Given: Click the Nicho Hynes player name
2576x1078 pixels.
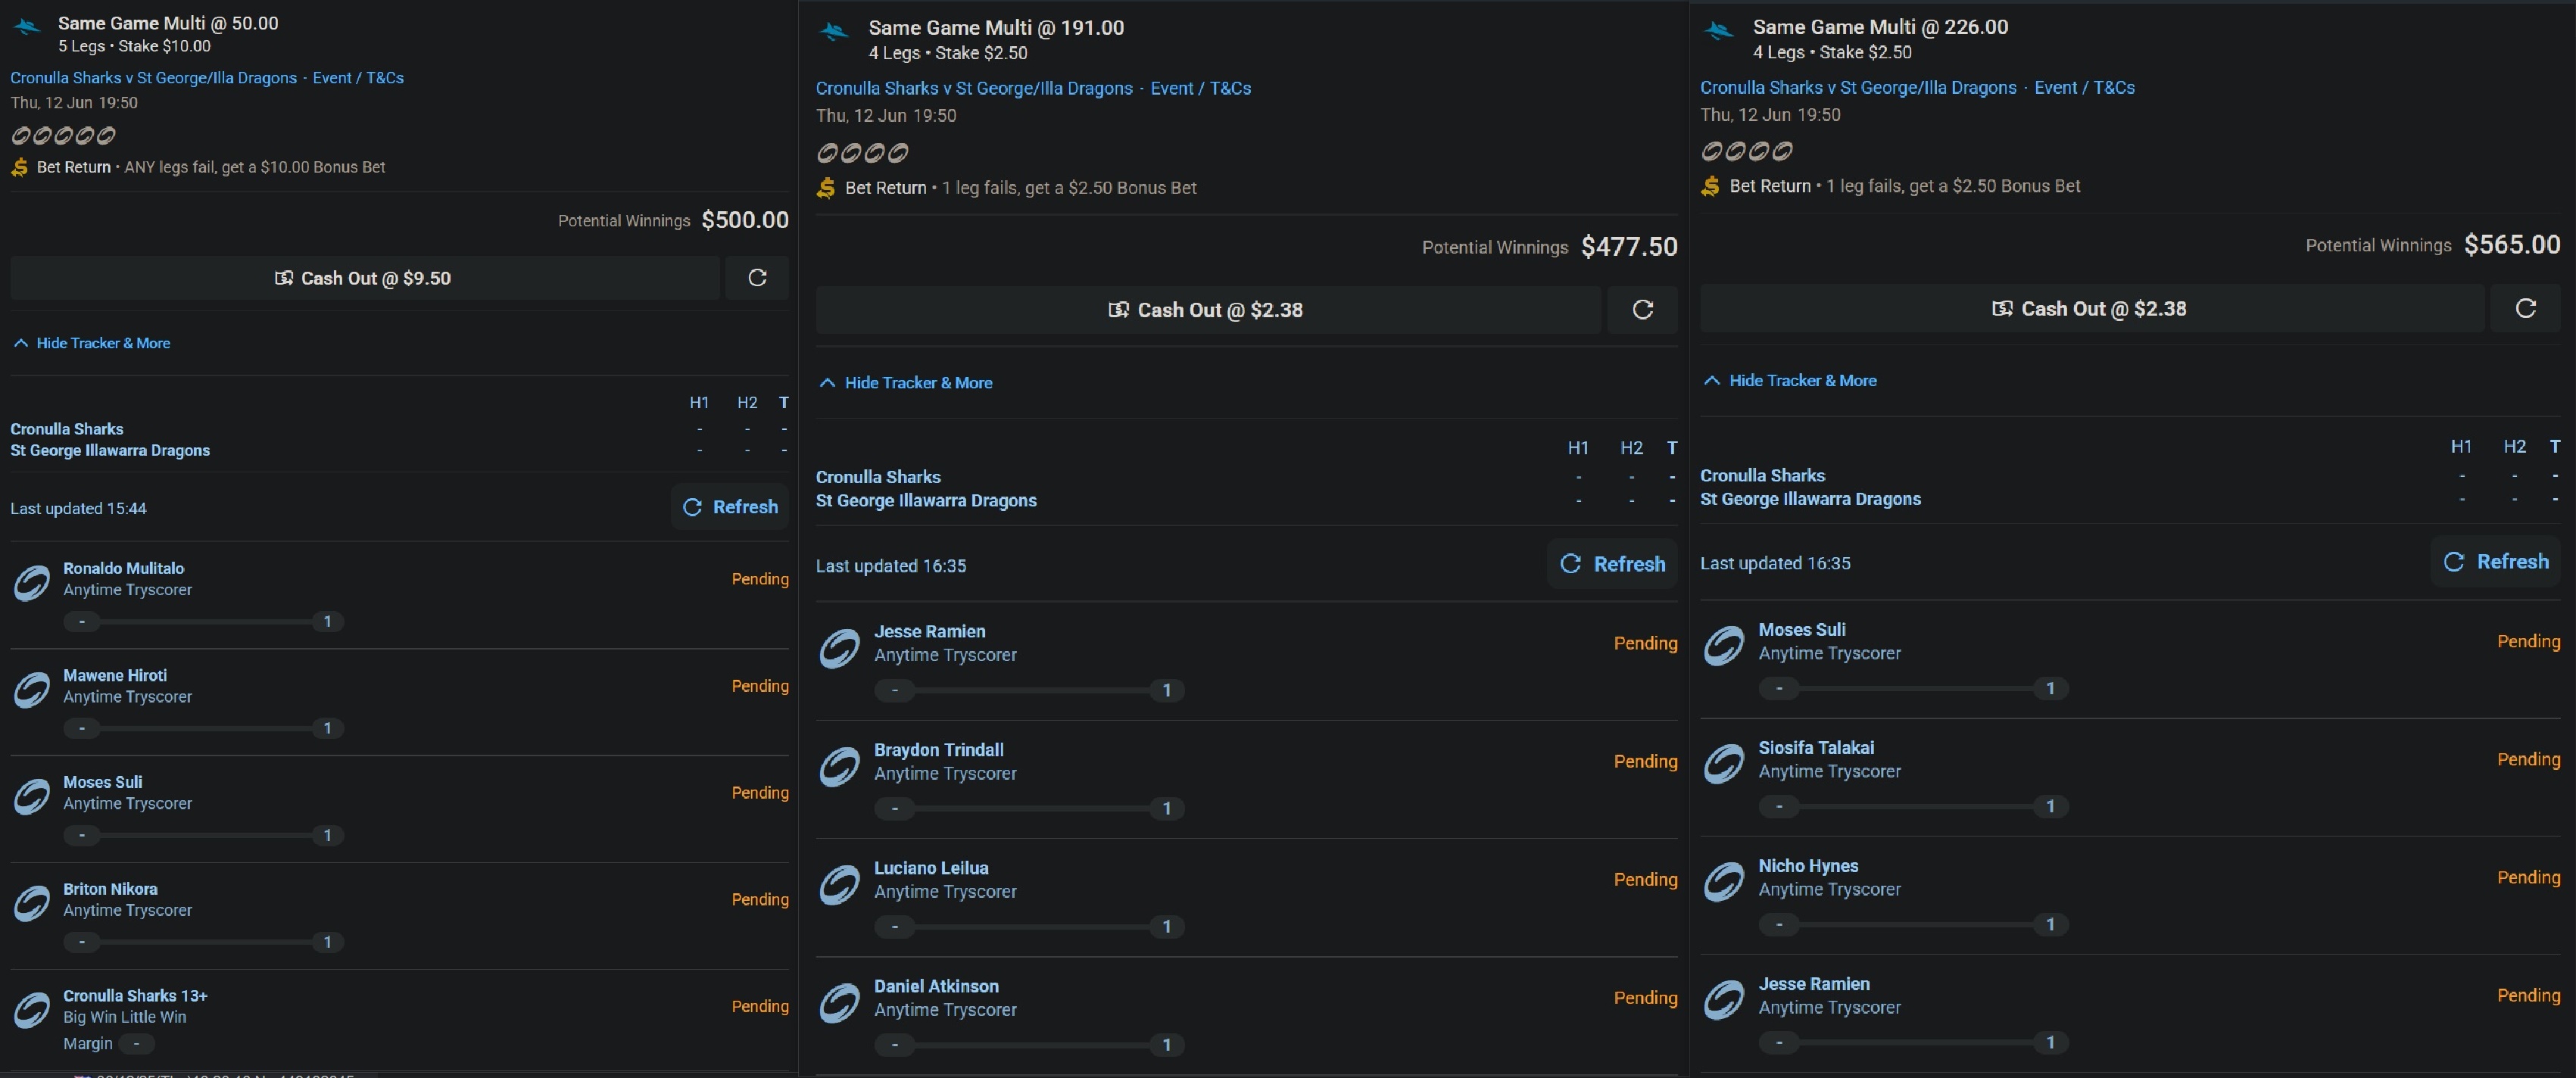Looking at the screenshot, I should (x=1808, y=866).
